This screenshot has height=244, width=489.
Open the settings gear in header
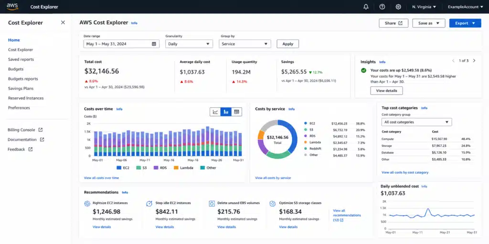pyautogui.click(x=398, y=7)
